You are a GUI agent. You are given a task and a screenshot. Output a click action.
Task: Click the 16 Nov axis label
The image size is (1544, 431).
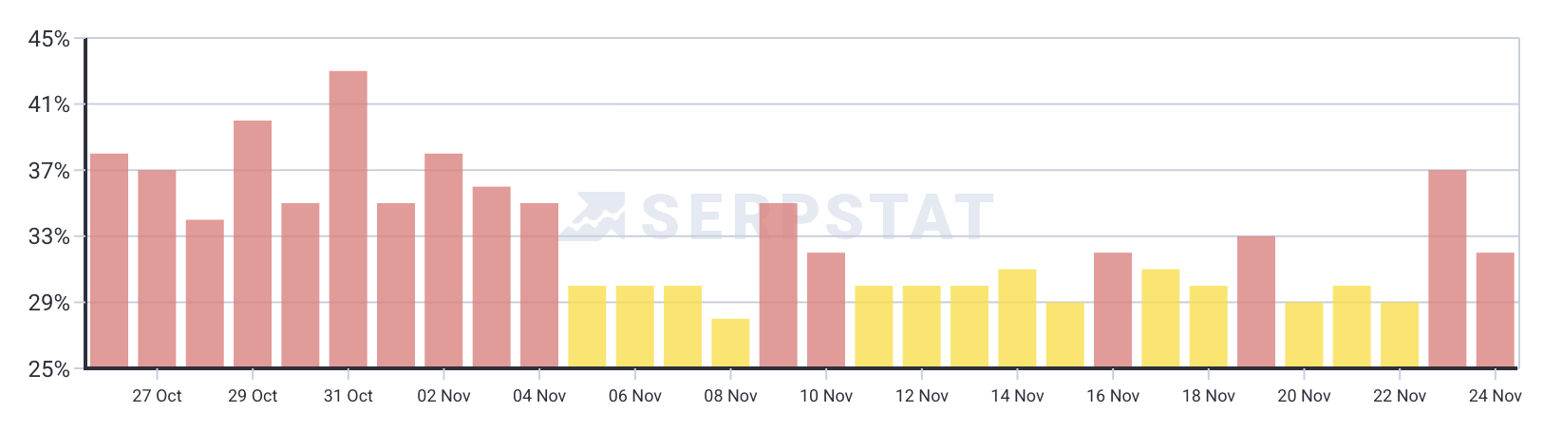pos(1113,396)
